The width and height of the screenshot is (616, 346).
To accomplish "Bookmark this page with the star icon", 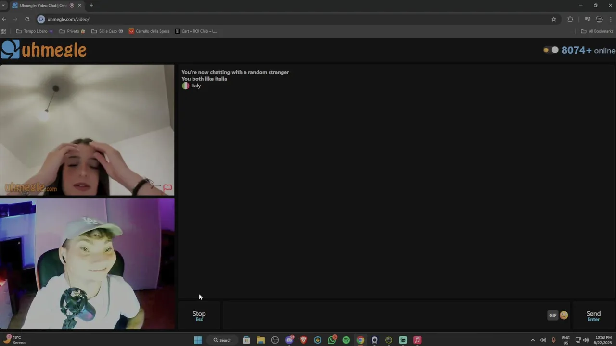I will [554, 19].
